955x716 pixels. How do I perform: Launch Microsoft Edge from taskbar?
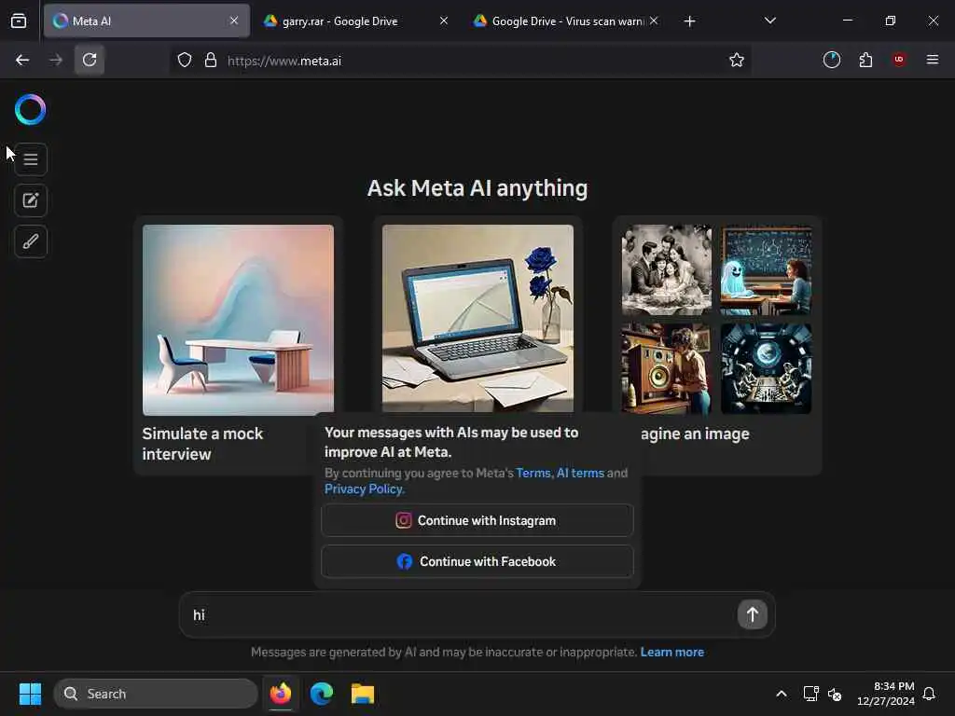[x=322, y=694]
